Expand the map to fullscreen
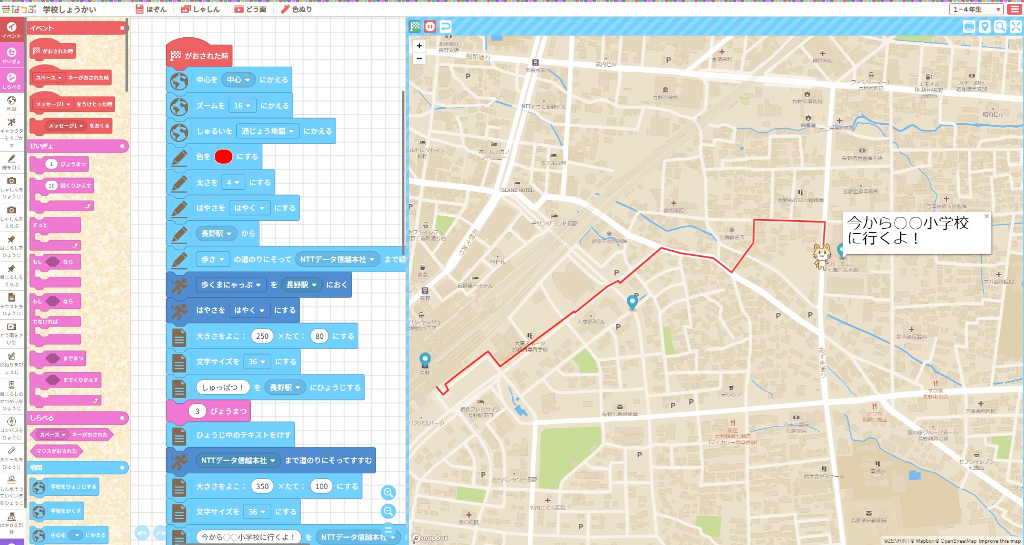 1016,27
